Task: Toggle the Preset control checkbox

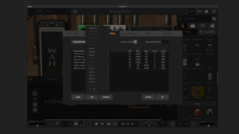Action: pos(135,42)
